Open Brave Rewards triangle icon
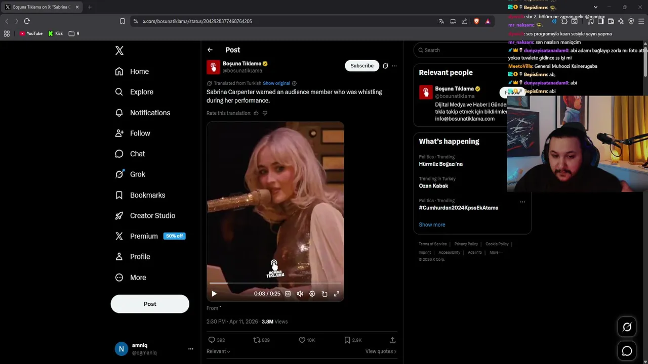This screenshot has height=364, width=648. (488, 21)
